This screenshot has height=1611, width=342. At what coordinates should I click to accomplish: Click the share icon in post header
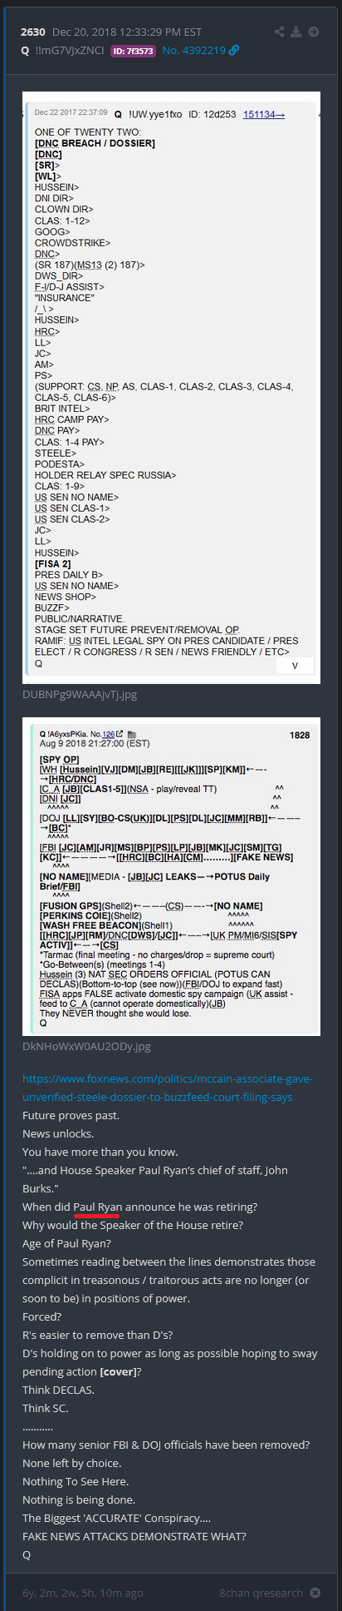coord(280,32)
